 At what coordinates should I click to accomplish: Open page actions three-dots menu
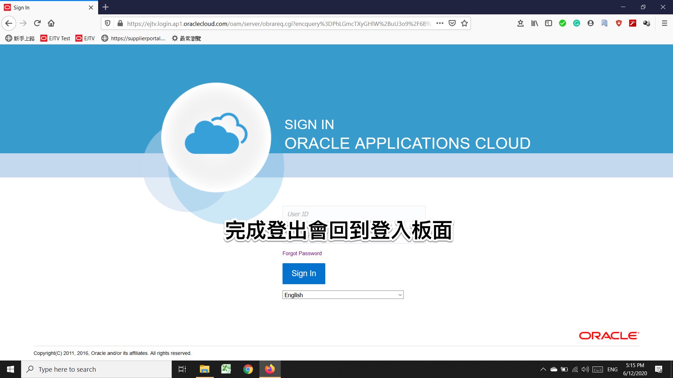440,23
